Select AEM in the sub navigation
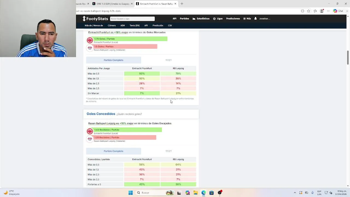Viewport: 350px width, 197px height. [122, 25]
